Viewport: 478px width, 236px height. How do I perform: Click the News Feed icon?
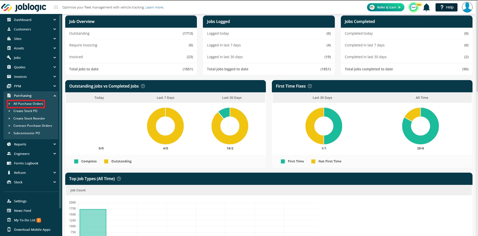[x=9, y=211]
